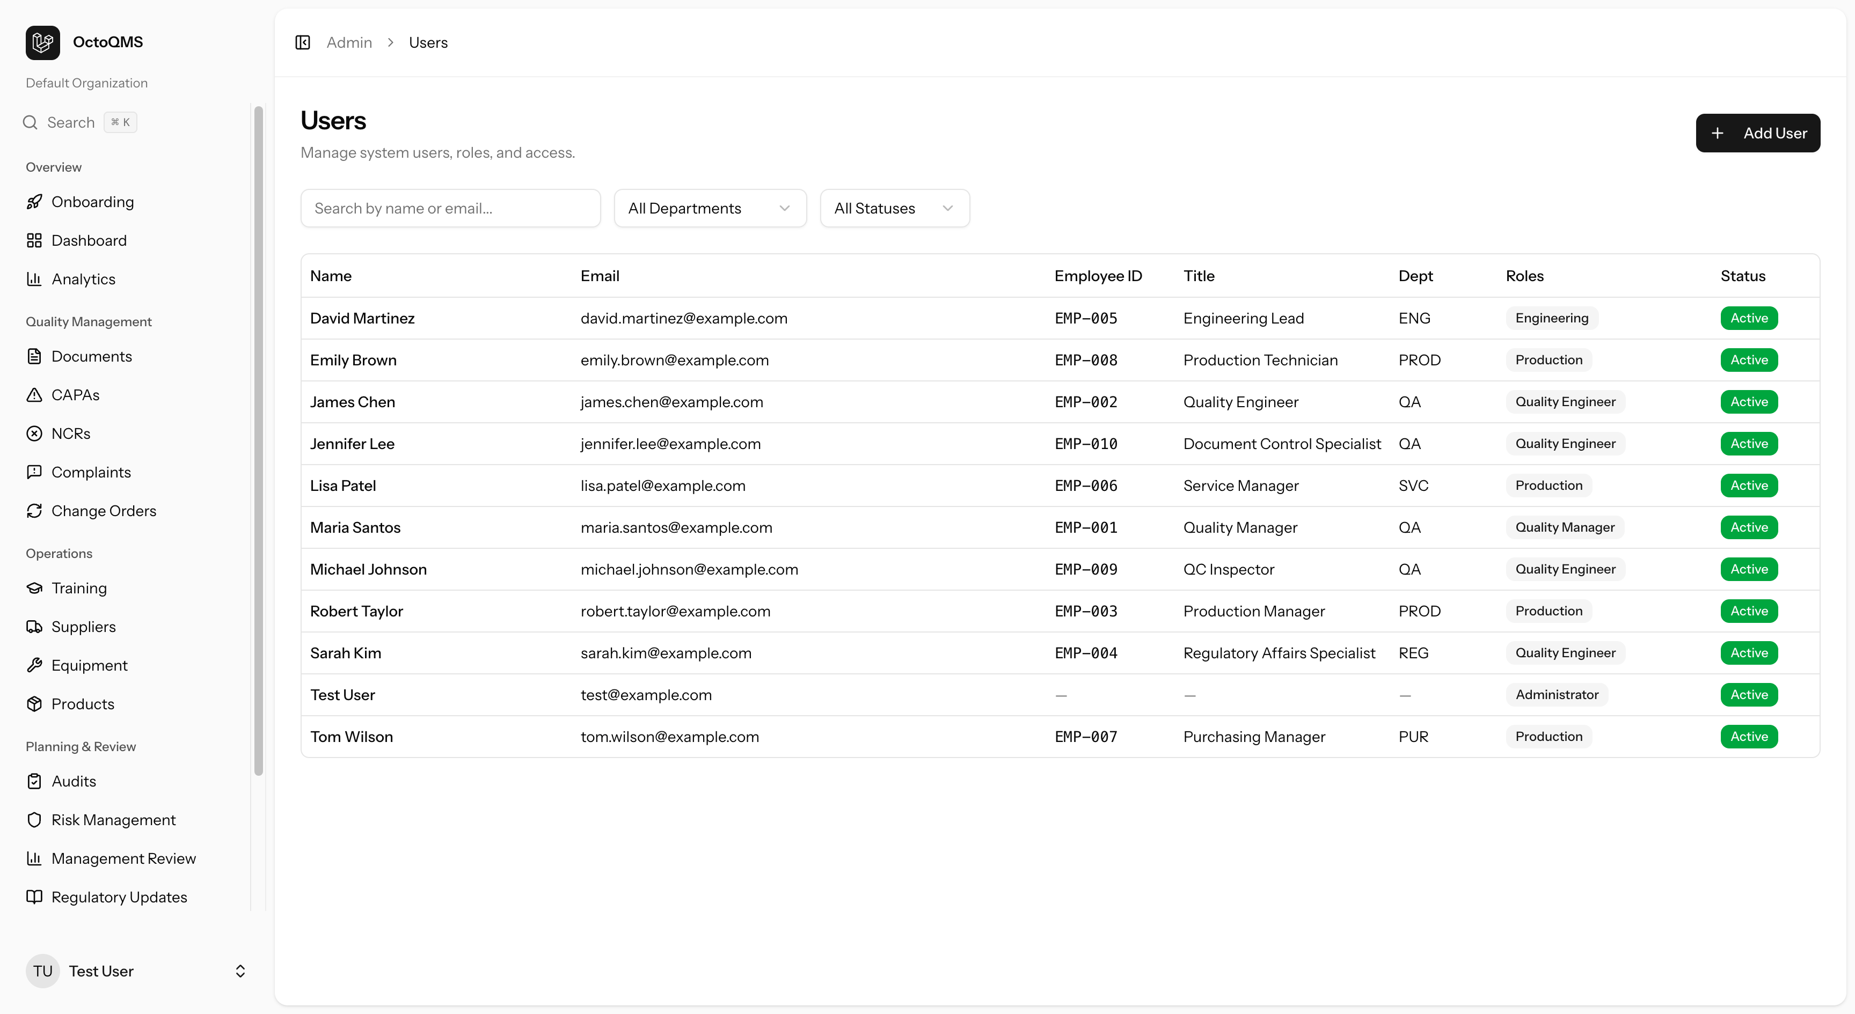
Task: Click Document Control Specialist title
Action: [1282, 443]
